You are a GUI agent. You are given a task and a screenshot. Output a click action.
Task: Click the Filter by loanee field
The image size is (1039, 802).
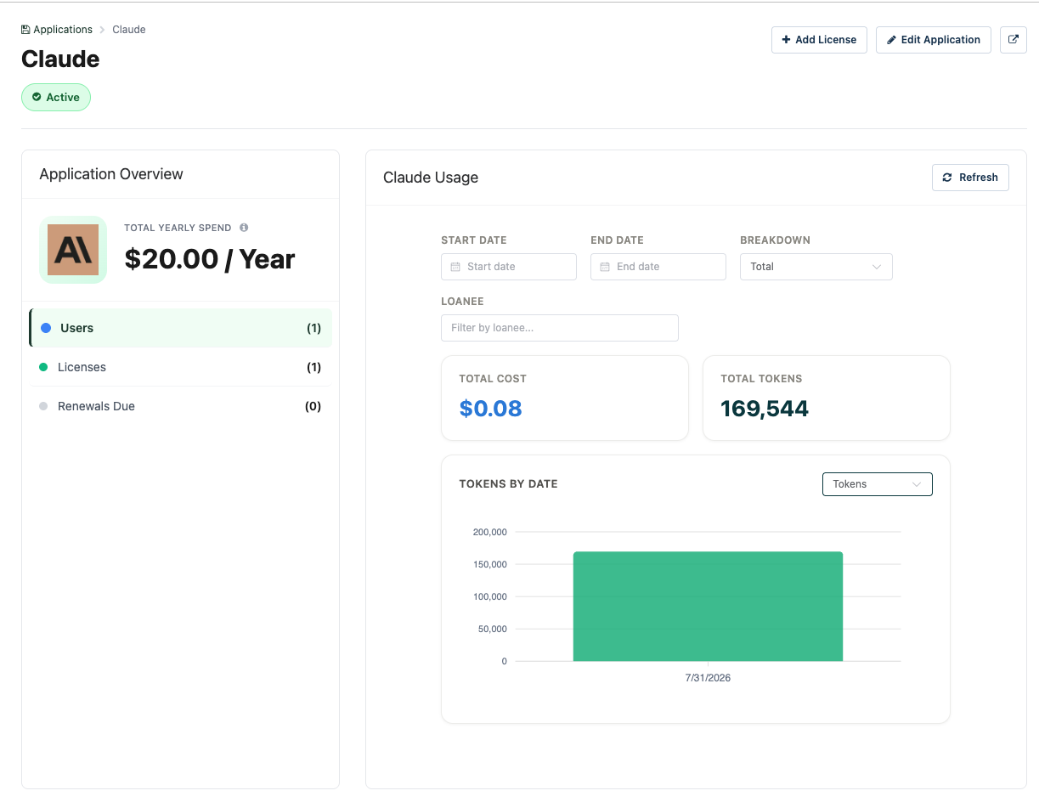point(560,328)
